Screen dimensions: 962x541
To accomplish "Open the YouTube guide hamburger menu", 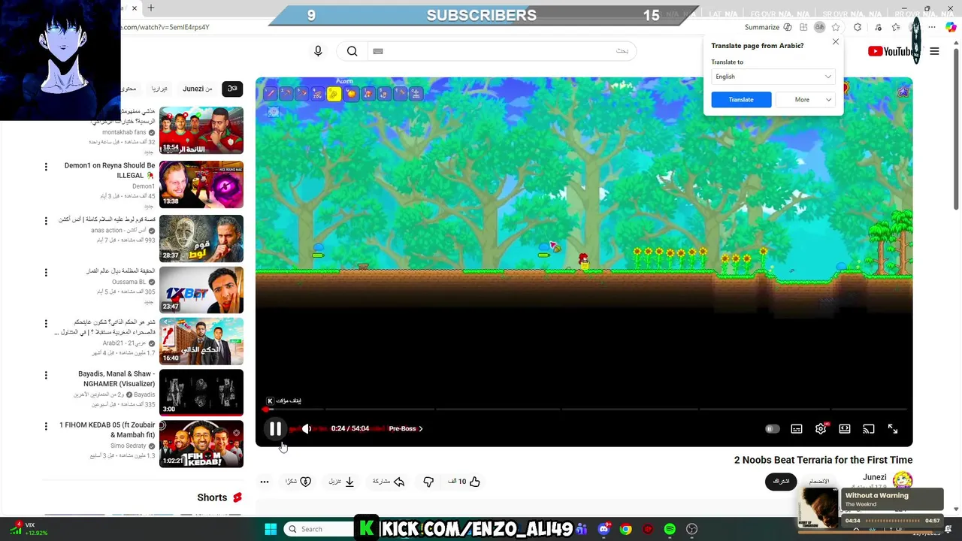I will [934, 51].
